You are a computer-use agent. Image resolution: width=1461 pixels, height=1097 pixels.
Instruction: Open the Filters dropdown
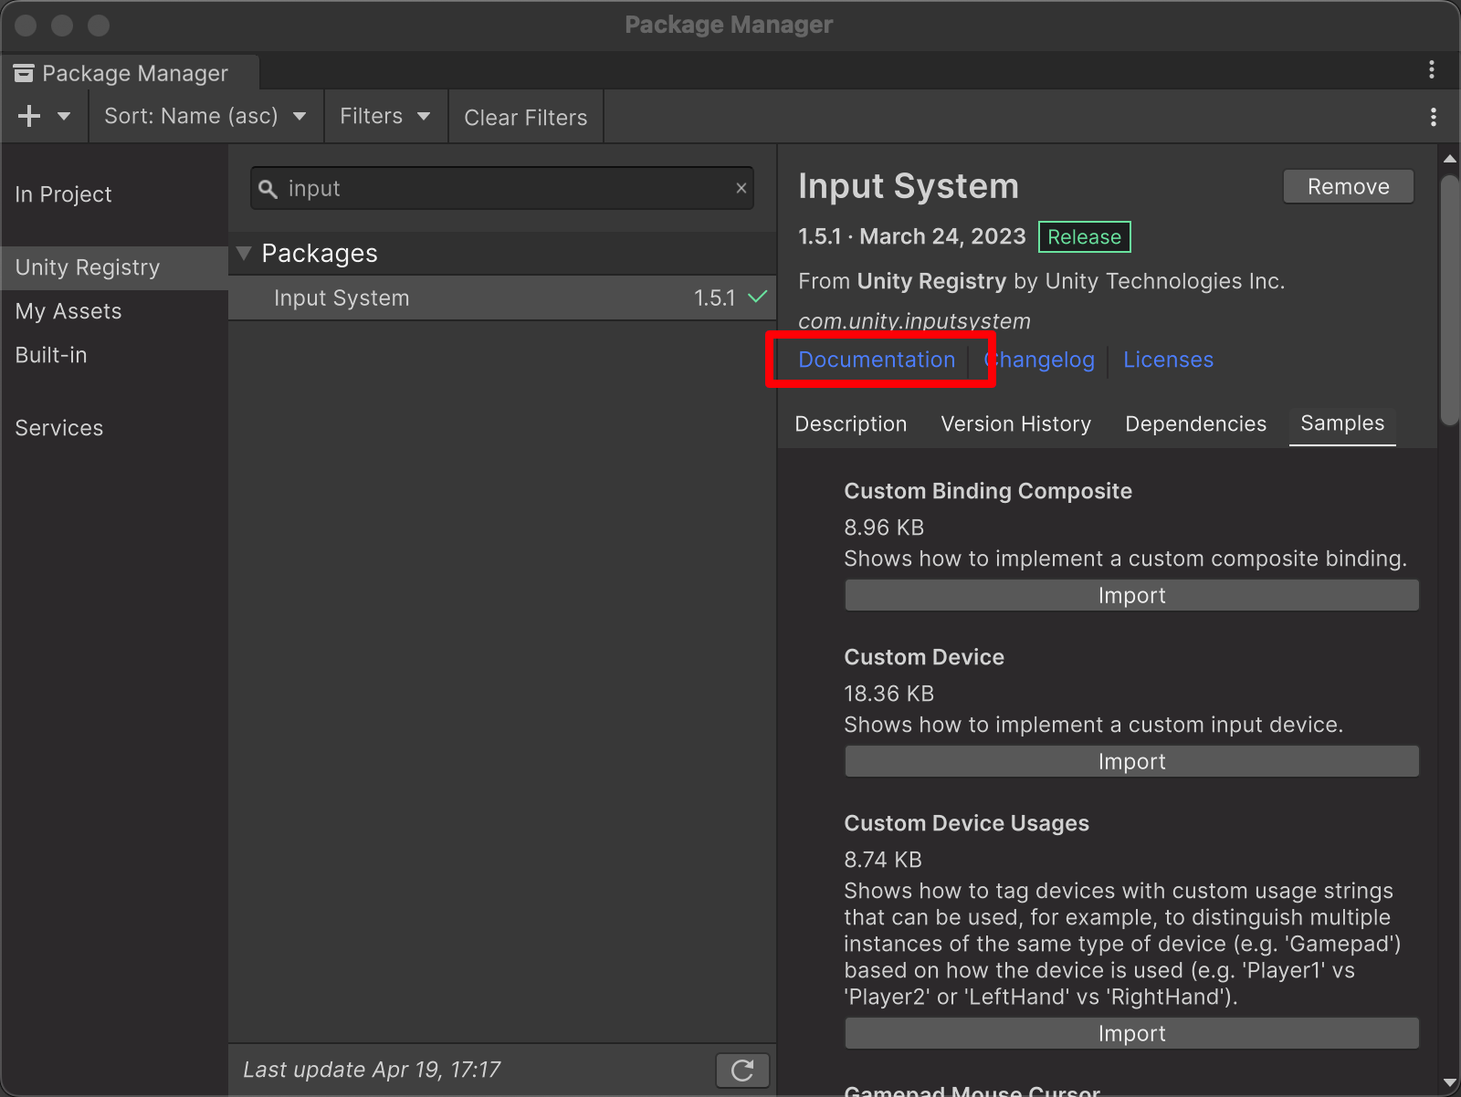385,116
